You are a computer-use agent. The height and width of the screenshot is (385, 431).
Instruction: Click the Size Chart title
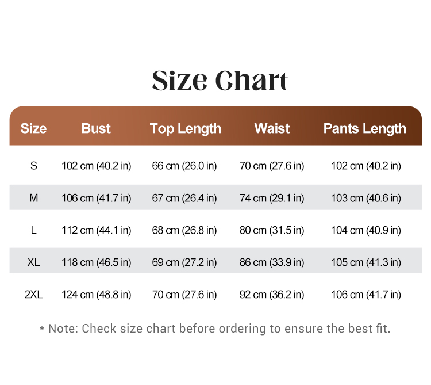point(220,81)
